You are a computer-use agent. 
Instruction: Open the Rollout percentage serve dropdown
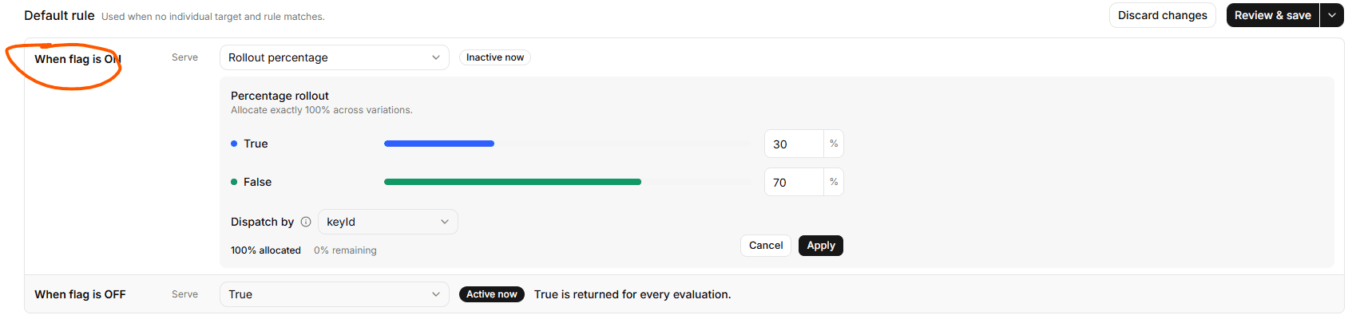(334, 57)
